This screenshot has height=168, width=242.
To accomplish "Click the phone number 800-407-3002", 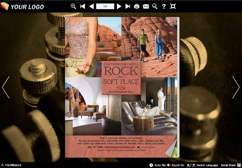I will pos(95,147).
